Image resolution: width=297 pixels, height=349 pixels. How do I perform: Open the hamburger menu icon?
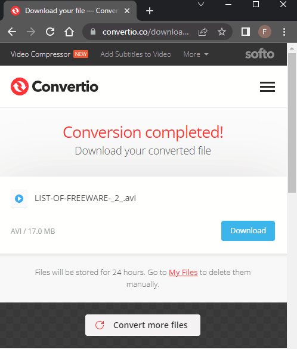coord(267,87)
